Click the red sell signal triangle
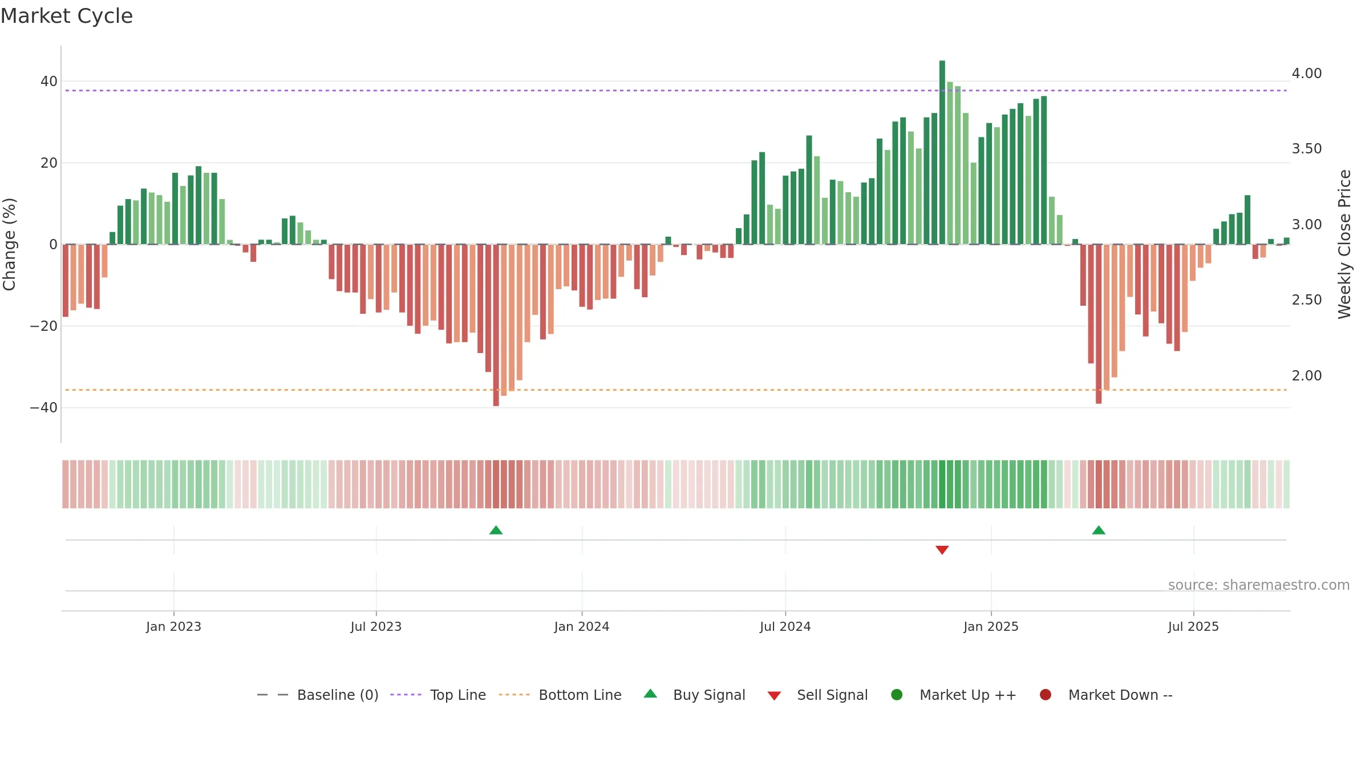Image resolution: width=1369 pixels, height=770 pixels. (x=942, y=550)
